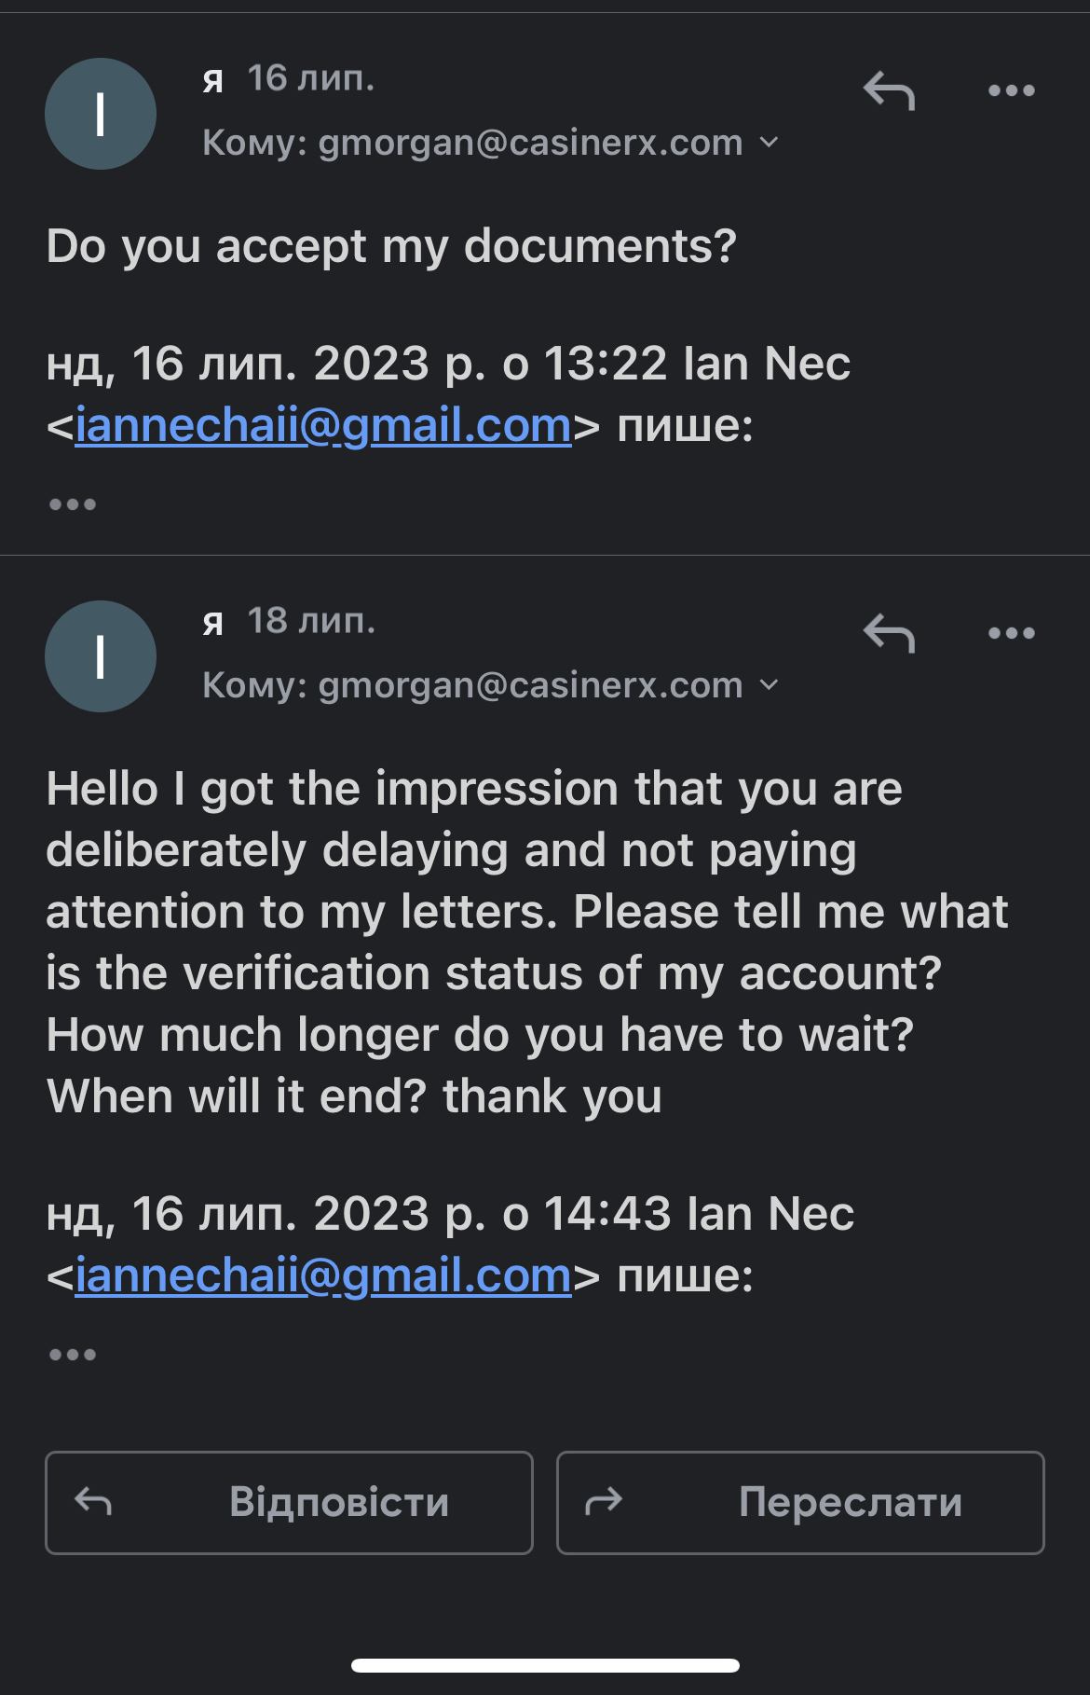Viewport: 1090px width, 1695px height.
Task: Open more options for 18 лип. message
Action: coord(1011,634)
